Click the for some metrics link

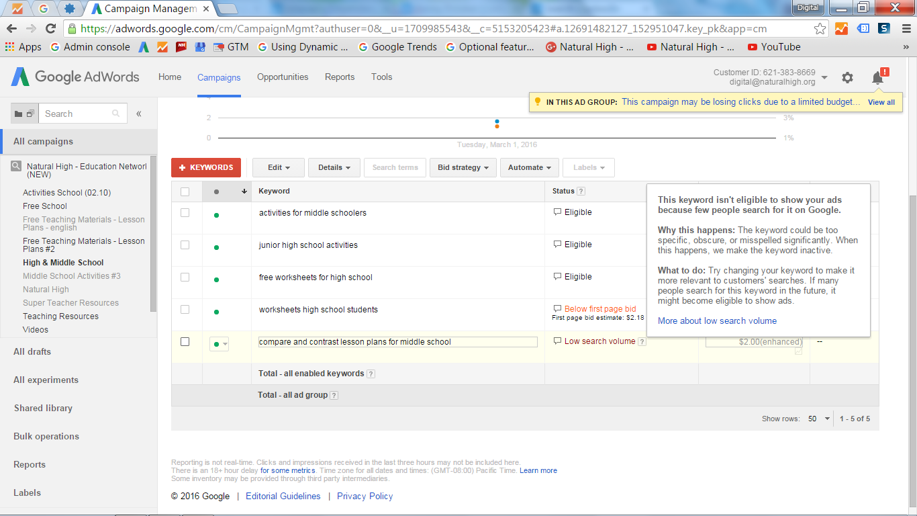pos(288,470)
